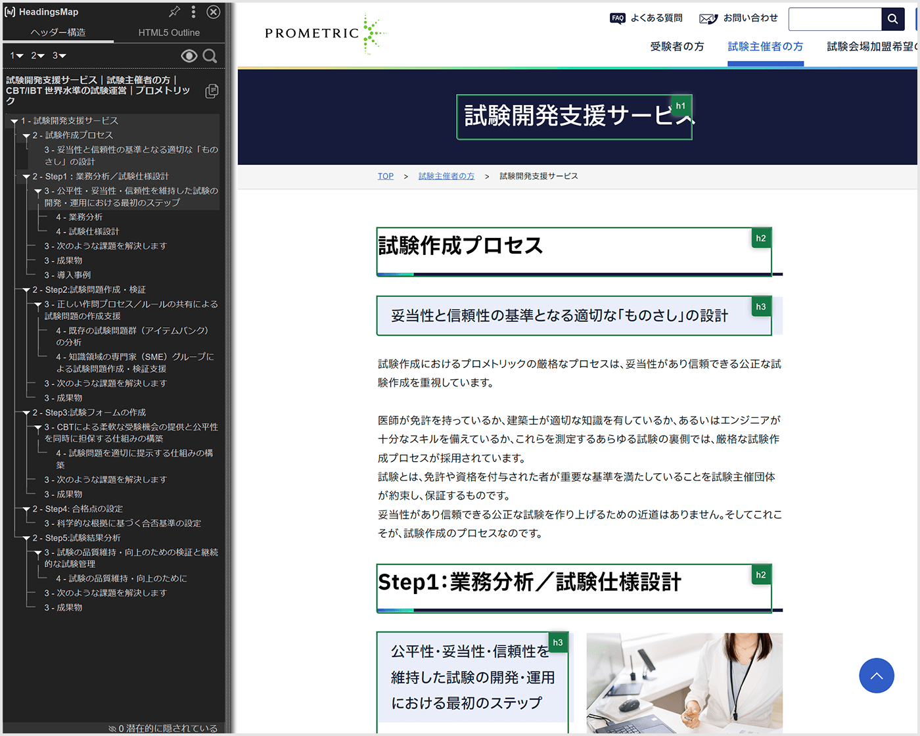Click the h2 badge on Step1 heading

(x=761, y=575)
